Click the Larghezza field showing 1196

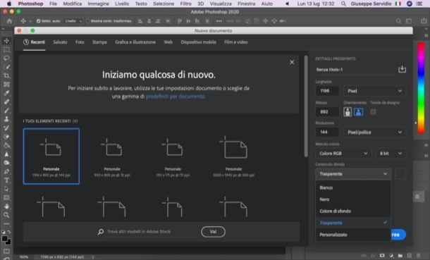(x=327, y=91)
